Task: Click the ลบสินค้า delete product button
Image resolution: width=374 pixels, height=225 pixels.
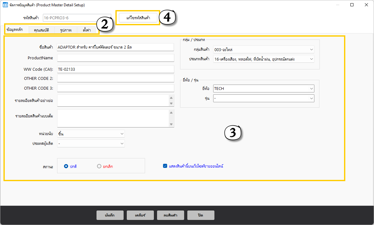Action: (x=170, y=215)
